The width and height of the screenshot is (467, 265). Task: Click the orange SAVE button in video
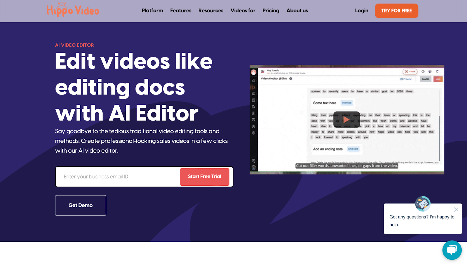pos(438,79)
